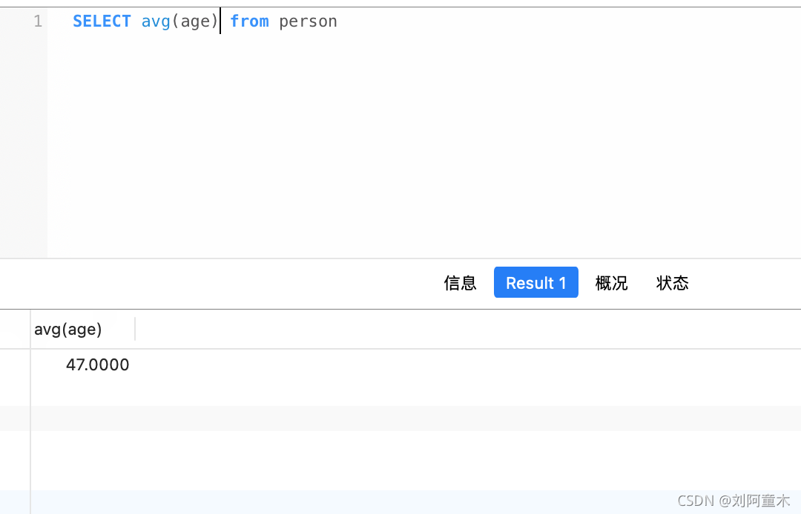Select the result cell showing 47.0000
Screen dimensions: 801x514
pyautogui.click(x=99, y=364)
